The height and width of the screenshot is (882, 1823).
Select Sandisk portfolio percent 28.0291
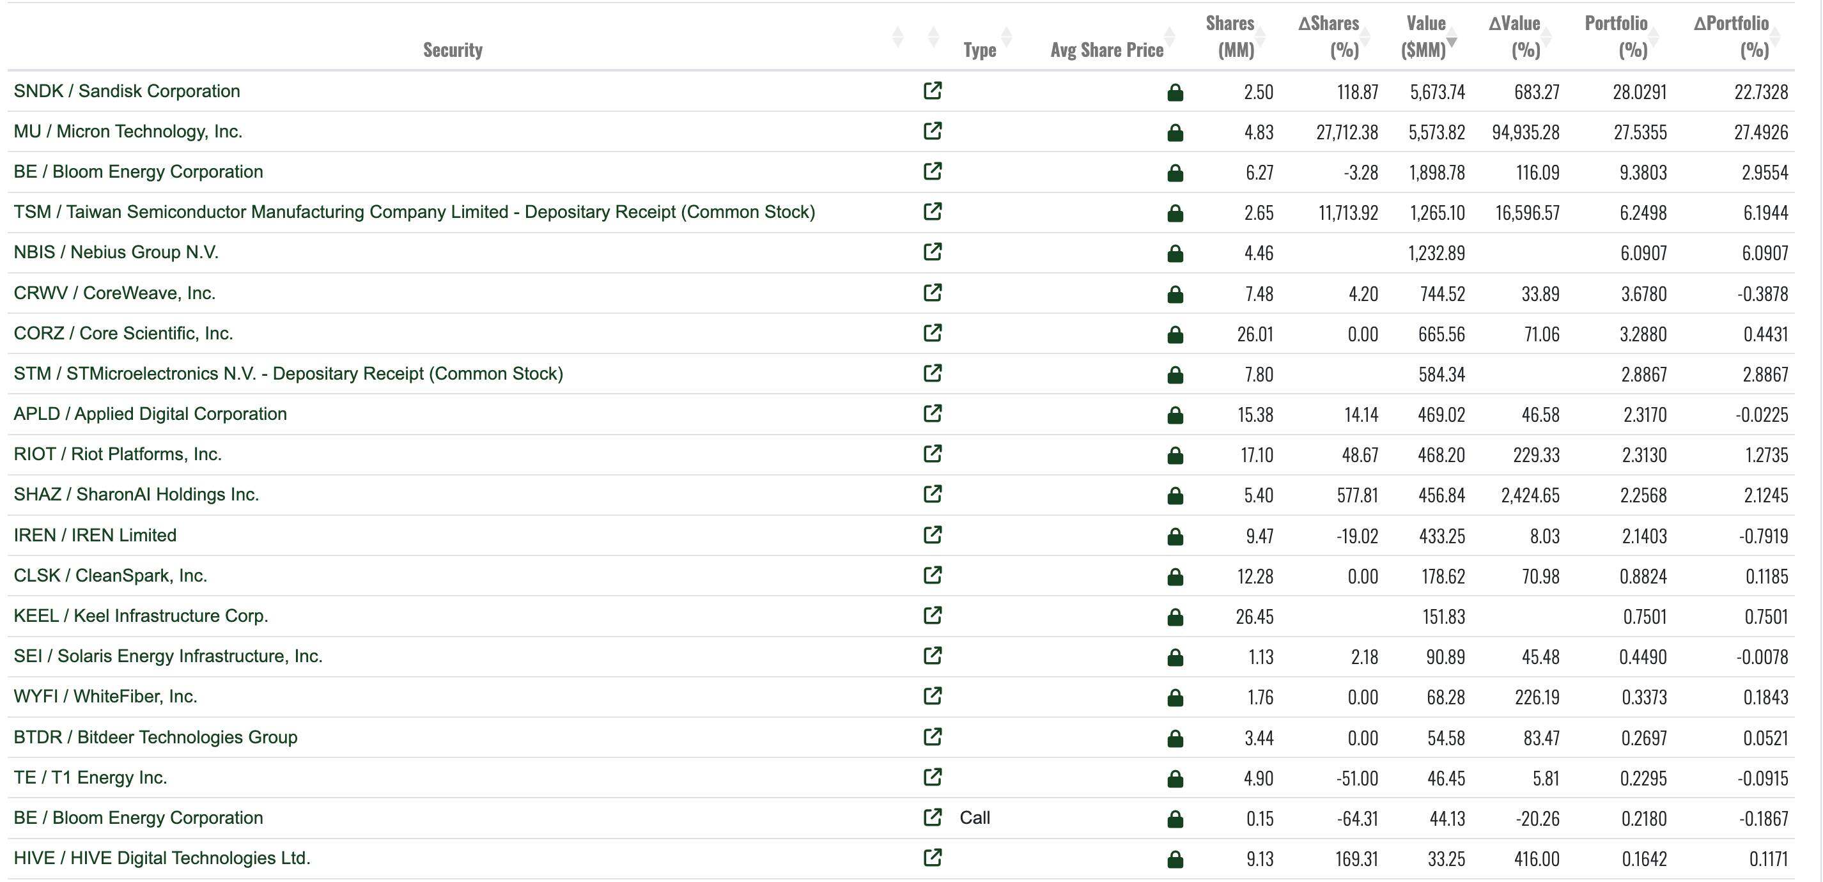[x=1640, y=92]
